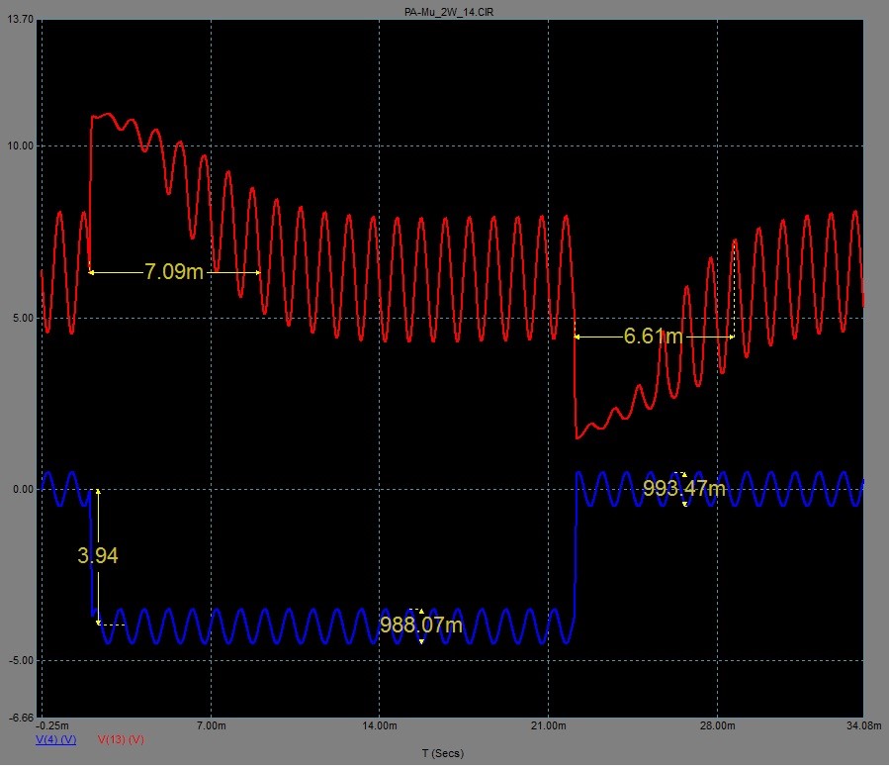Click the 7.00m x-axis tick label
Viewport: 889px width, 769px height.
(212, 725)
